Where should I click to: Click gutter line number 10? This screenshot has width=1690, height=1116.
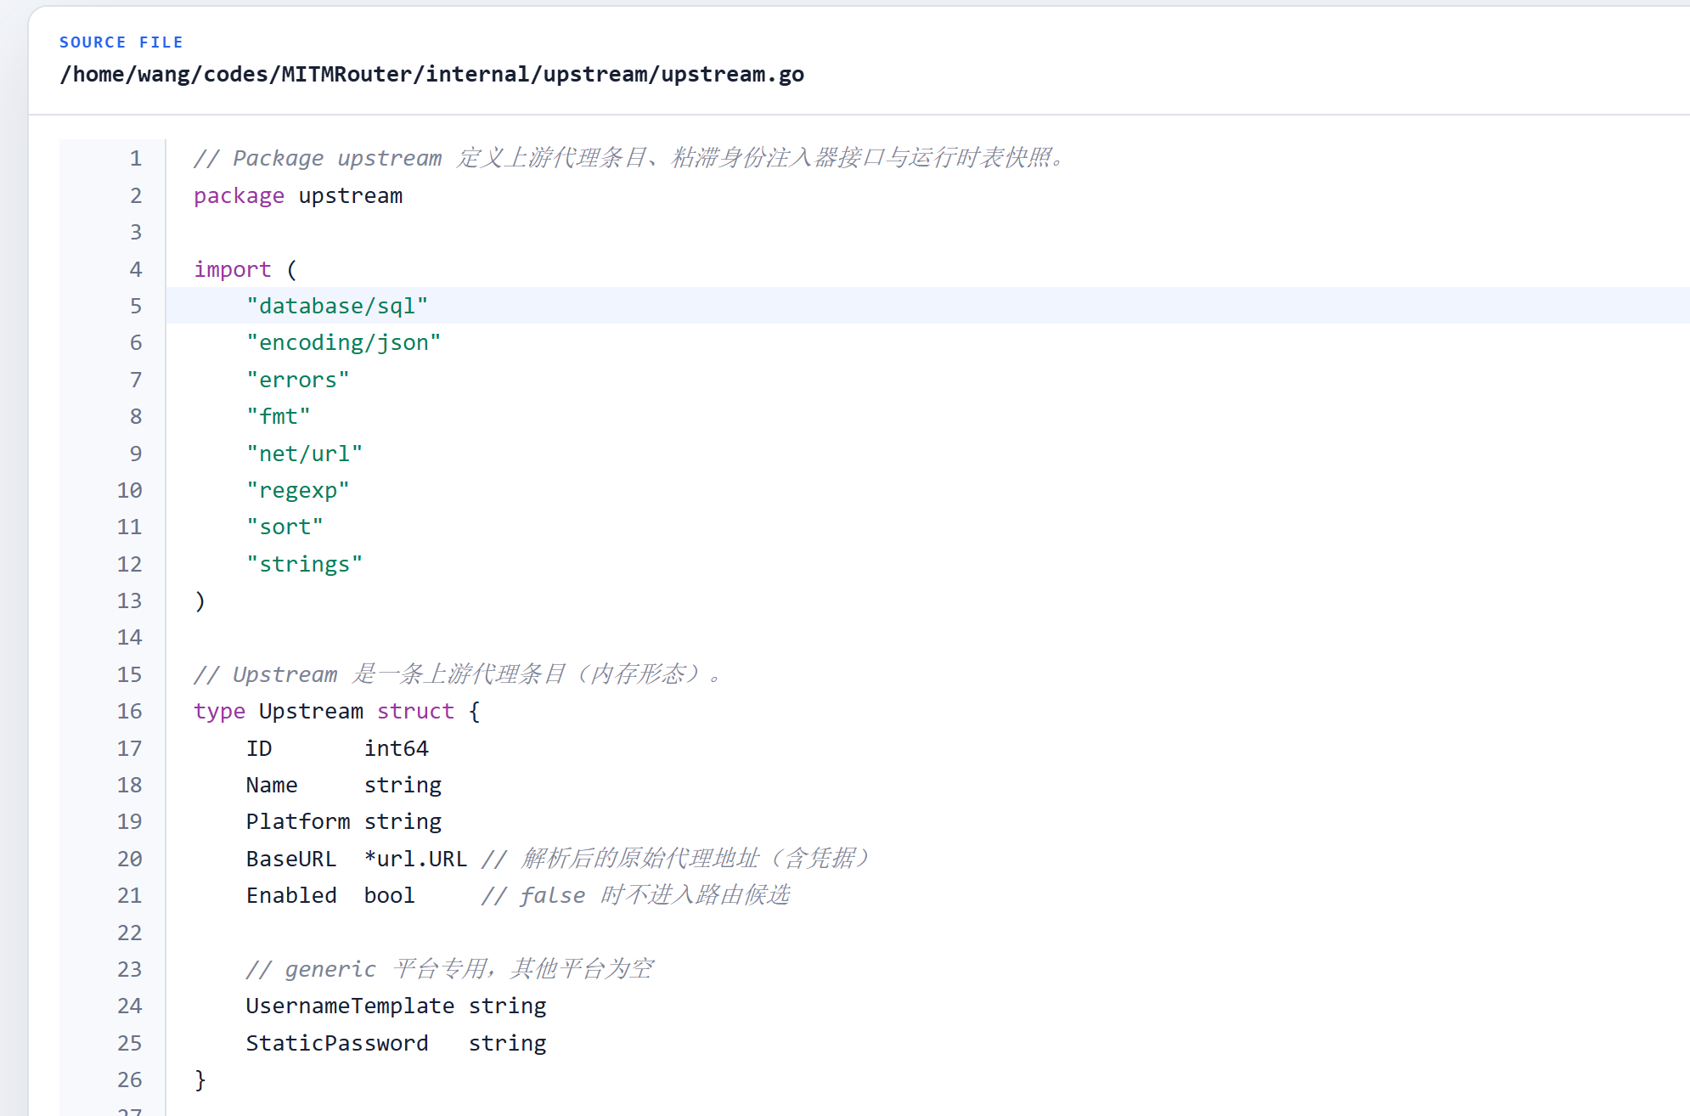(130, 490)
